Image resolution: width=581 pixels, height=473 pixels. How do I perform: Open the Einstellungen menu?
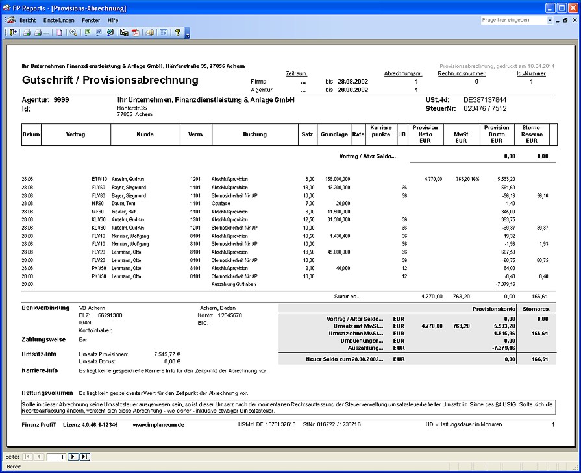pos(59,20)
